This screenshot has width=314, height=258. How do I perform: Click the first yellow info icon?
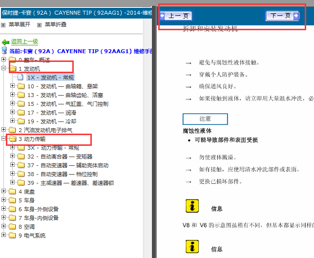tap(192, 206)
